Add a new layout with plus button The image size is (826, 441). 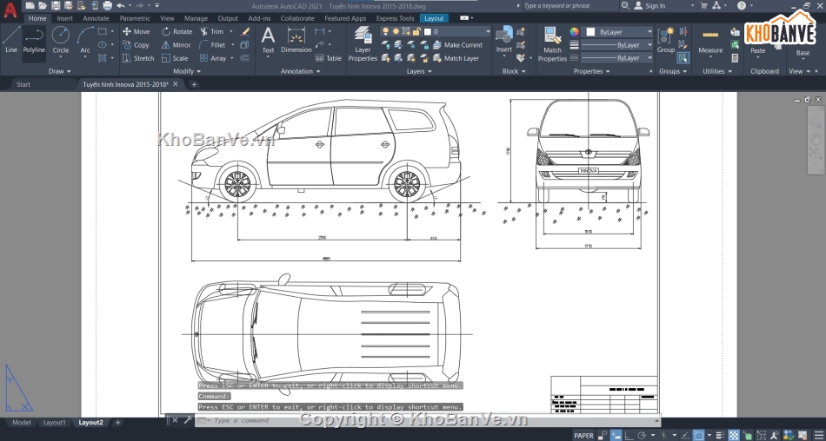117,423
